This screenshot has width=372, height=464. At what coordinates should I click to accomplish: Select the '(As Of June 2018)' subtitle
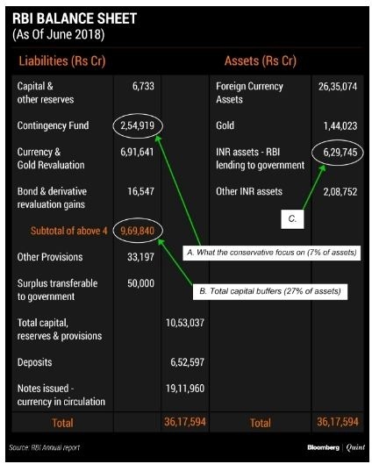click(x=58, y=34)
